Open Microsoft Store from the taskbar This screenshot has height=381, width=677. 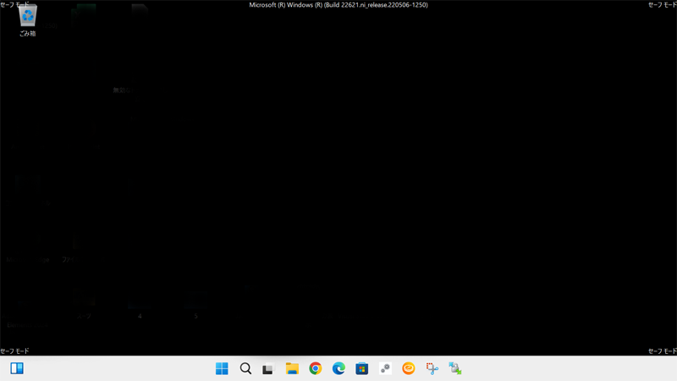[361, 368]
